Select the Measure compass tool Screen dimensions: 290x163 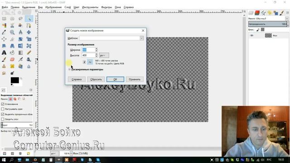pyautogui.click(x=20, y=32)
